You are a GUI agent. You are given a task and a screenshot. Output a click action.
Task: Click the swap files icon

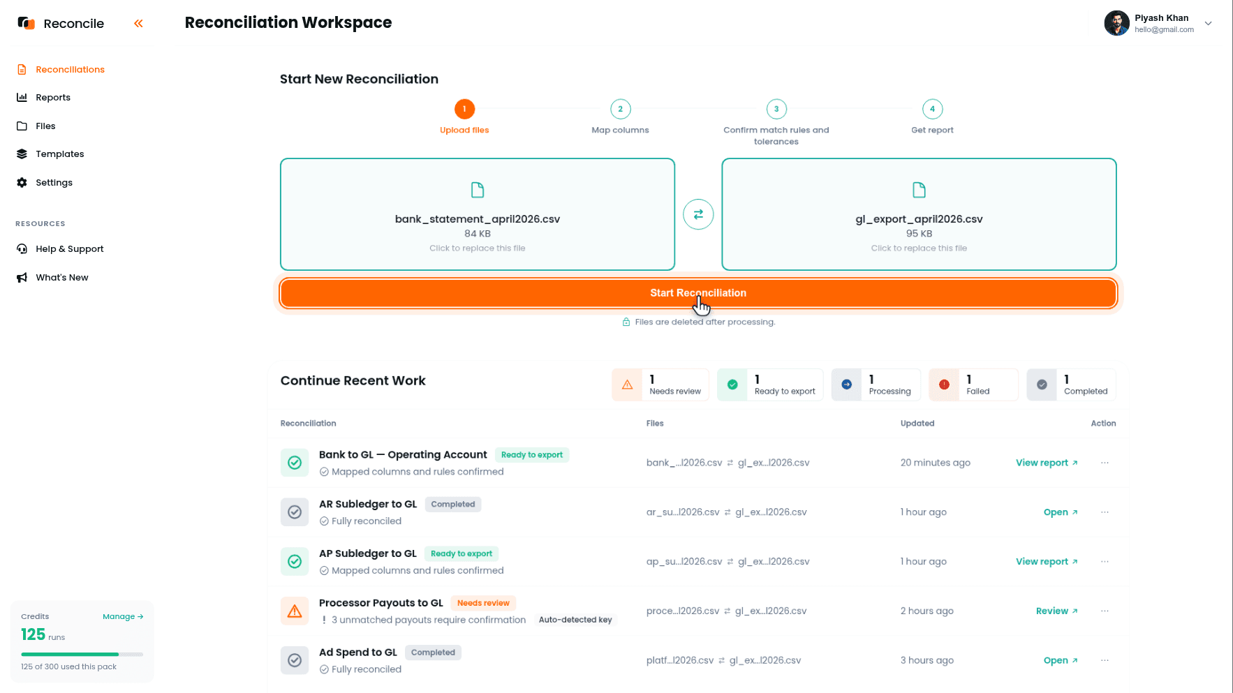[698, 214]
